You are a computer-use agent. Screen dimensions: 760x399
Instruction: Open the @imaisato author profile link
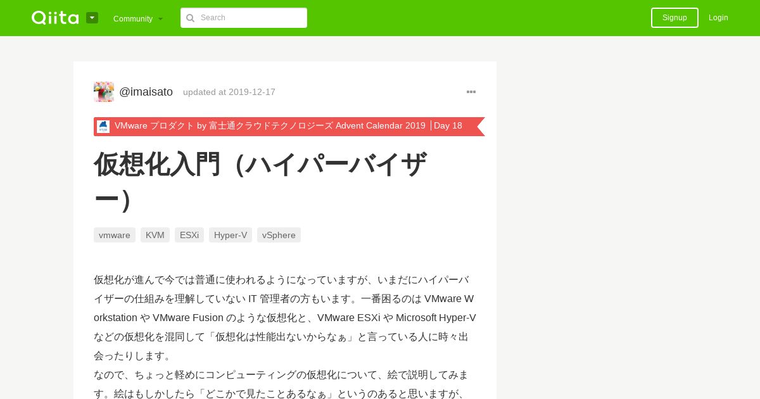146,92
